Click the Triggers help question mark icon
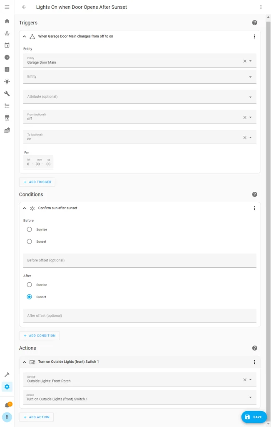This screenshot has height=427, width=271. click(254, 23)
